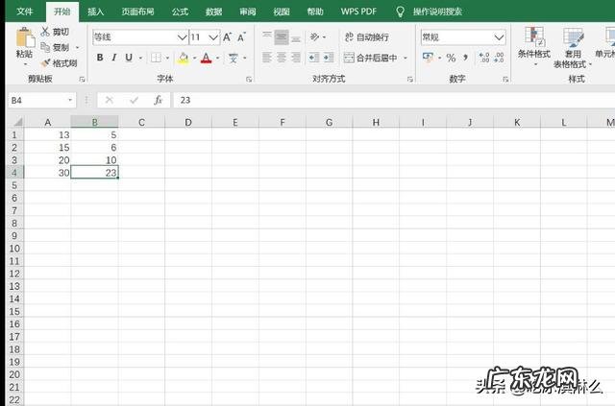Select column D header
Image resolution: width=615 pixels, height=406 pixels.
click(188, 122)
